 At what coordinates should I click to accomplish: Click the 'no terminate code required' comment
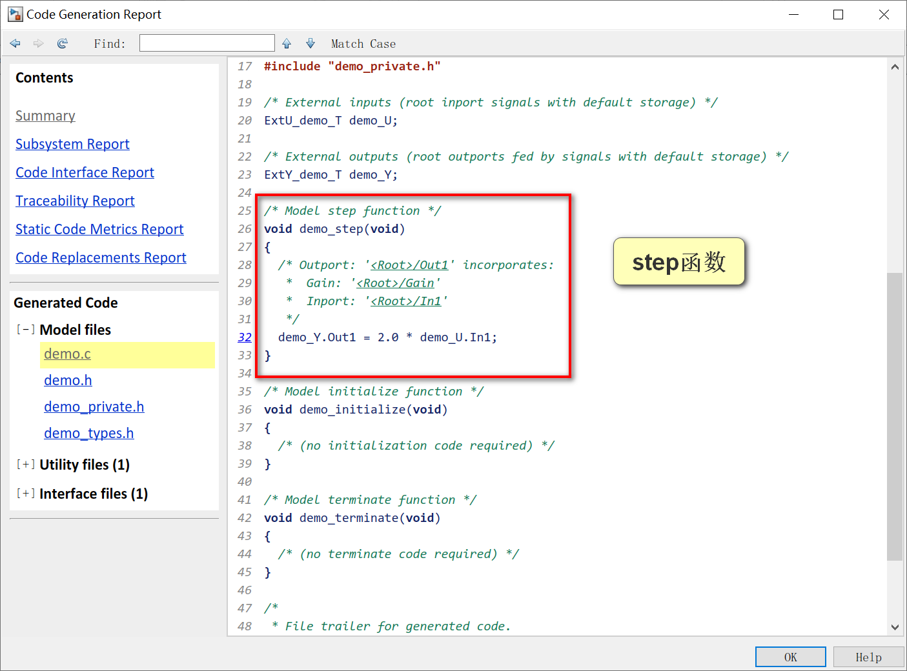pos(399,554)
